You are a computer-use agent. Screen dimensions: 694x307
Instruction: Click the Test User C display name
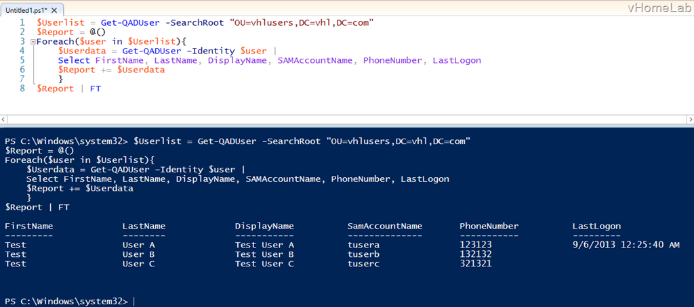(264, 264)
